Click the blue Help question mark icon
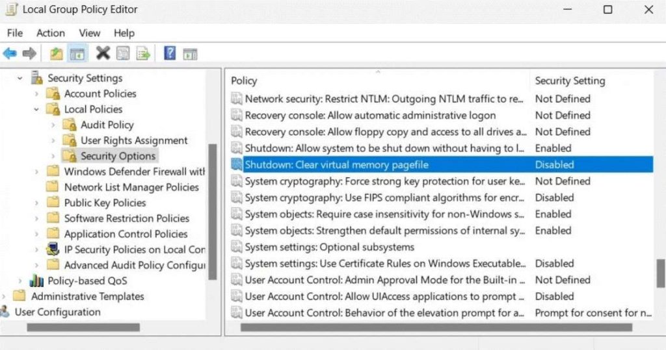666x350 pixels. (x=170, y=53)
